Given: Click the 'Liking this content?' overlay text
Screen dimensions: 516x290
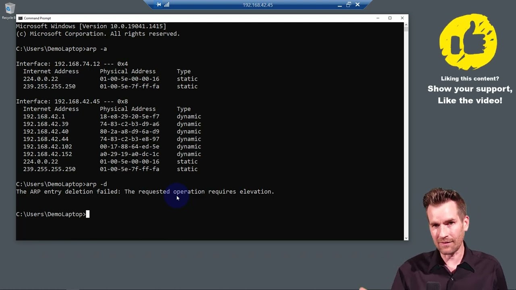Looking at the screenshot, I should [470, 79].
